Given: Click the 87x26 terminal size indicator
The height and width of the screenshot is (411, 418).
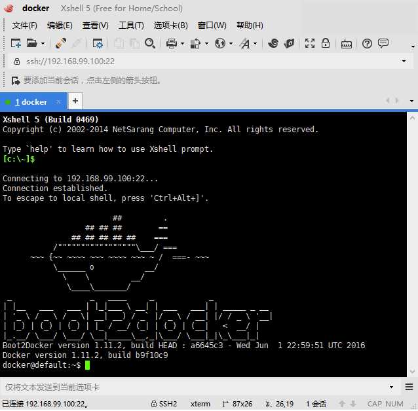Looking at the screenshot, I should pos(237,404).
